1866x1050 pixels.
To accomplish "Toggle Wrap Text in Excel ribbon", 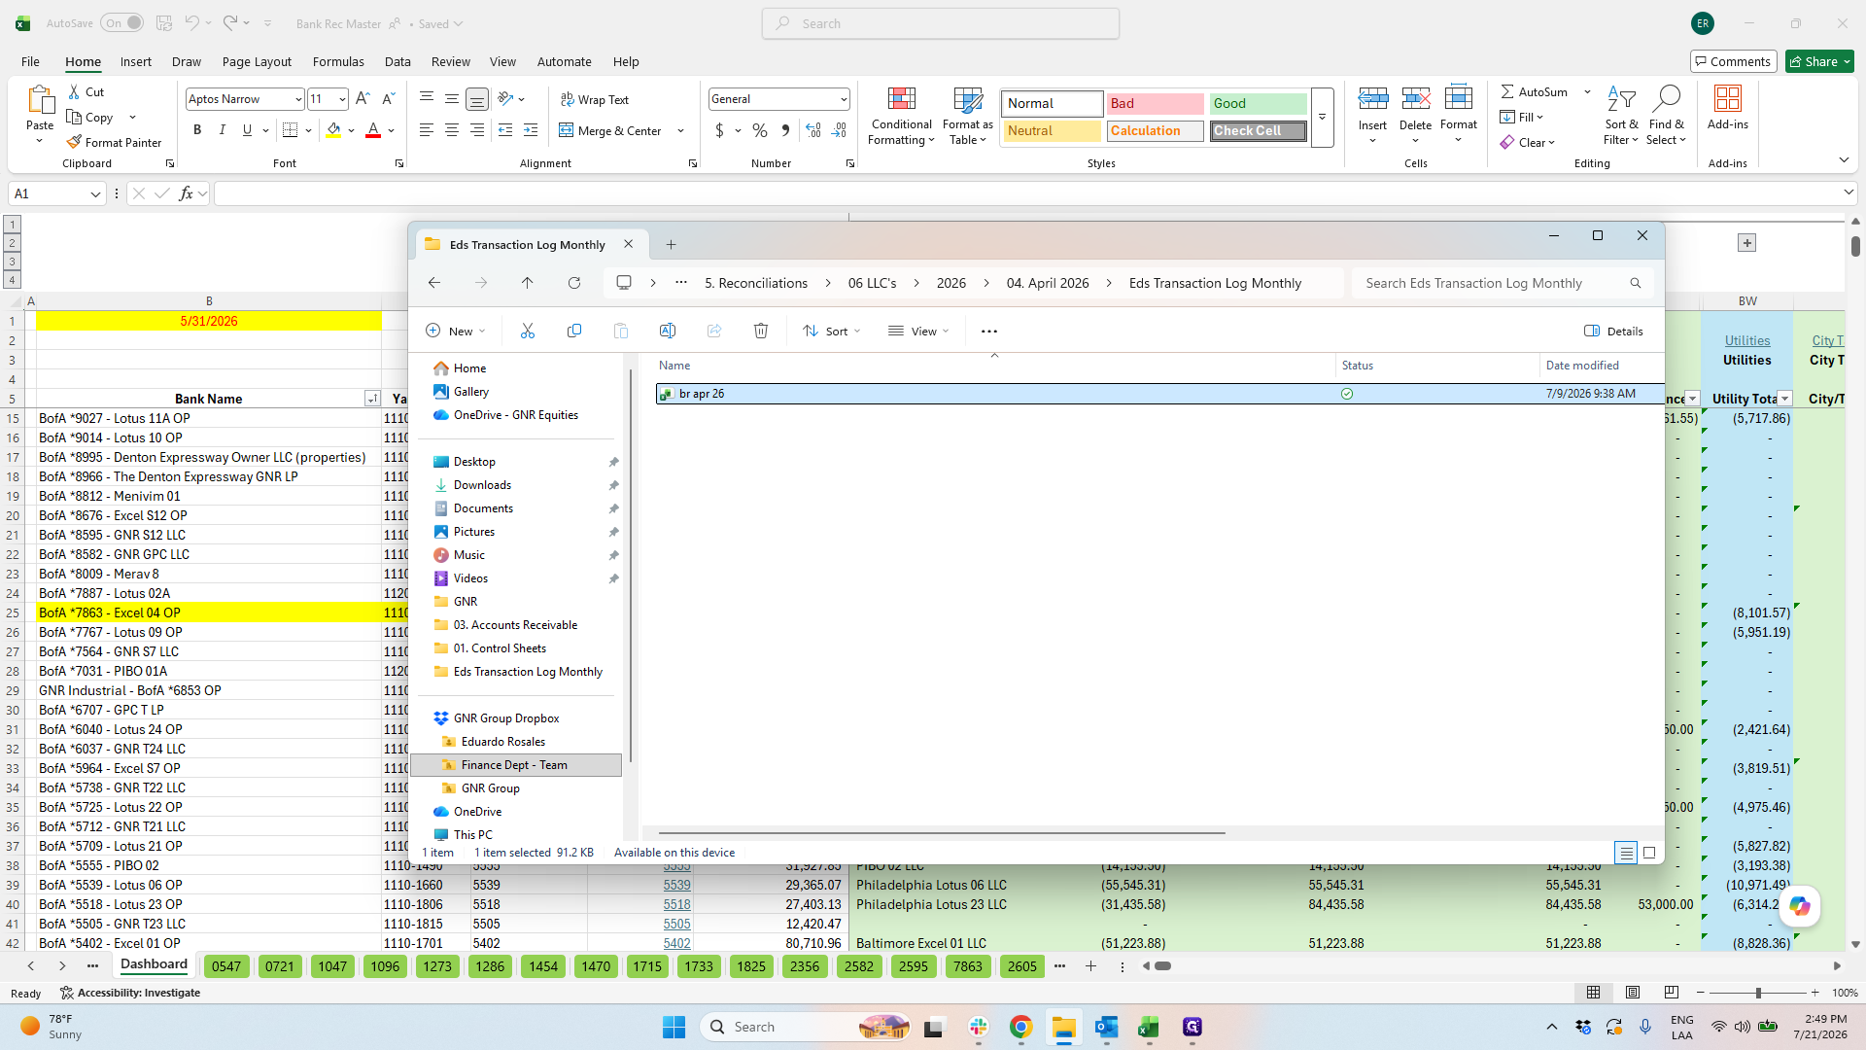I will 595,100.
